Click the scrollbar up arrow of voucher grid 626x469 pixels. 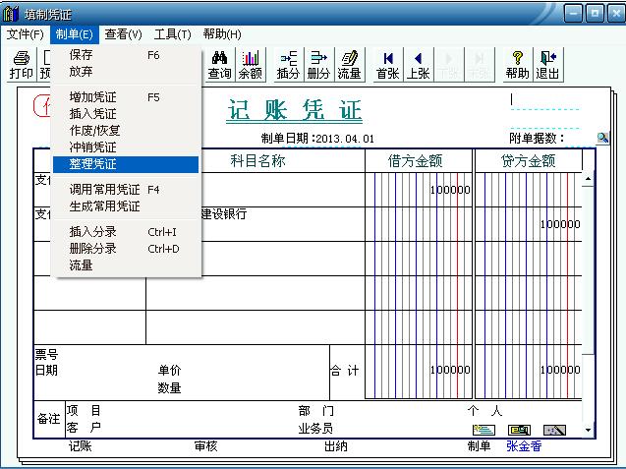(588, 179)
